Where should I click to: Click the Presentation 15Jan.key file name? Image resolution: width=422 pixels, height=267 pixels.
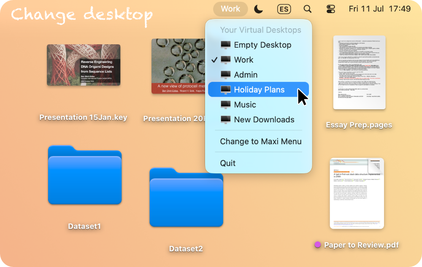[x=83, y=118]
